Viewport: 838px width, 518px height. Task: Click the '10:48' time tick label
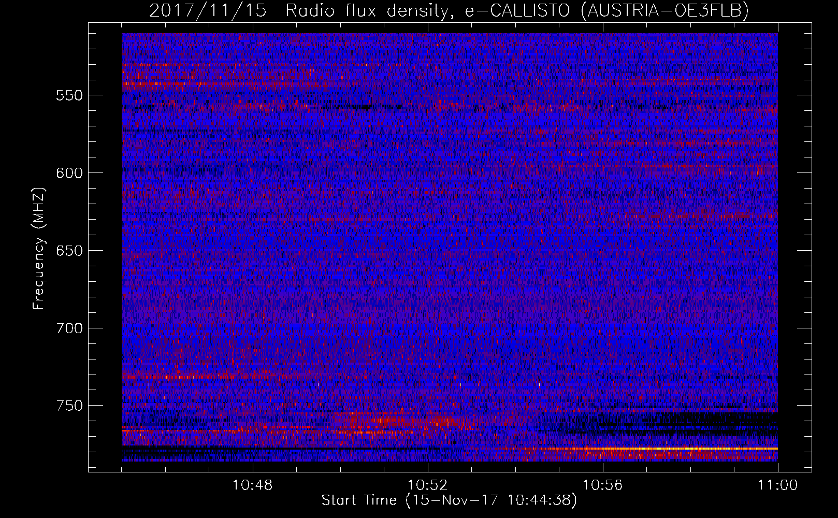253,485
